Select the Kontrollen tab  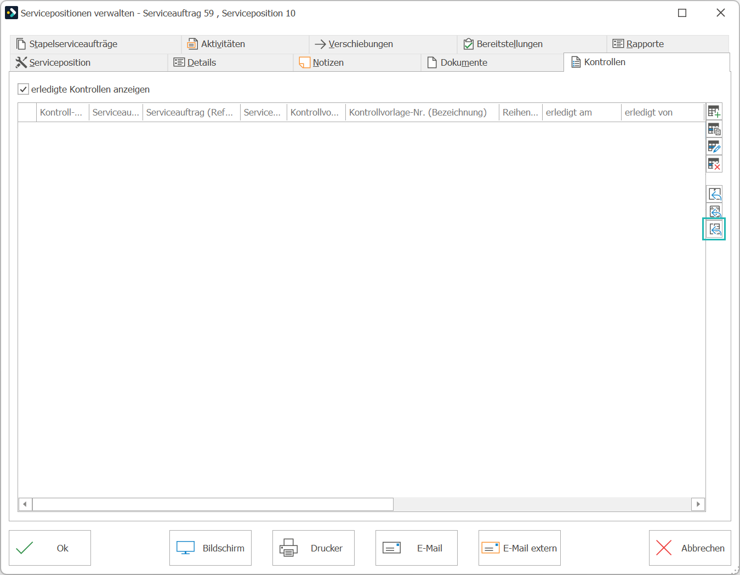tap(647, 62)
